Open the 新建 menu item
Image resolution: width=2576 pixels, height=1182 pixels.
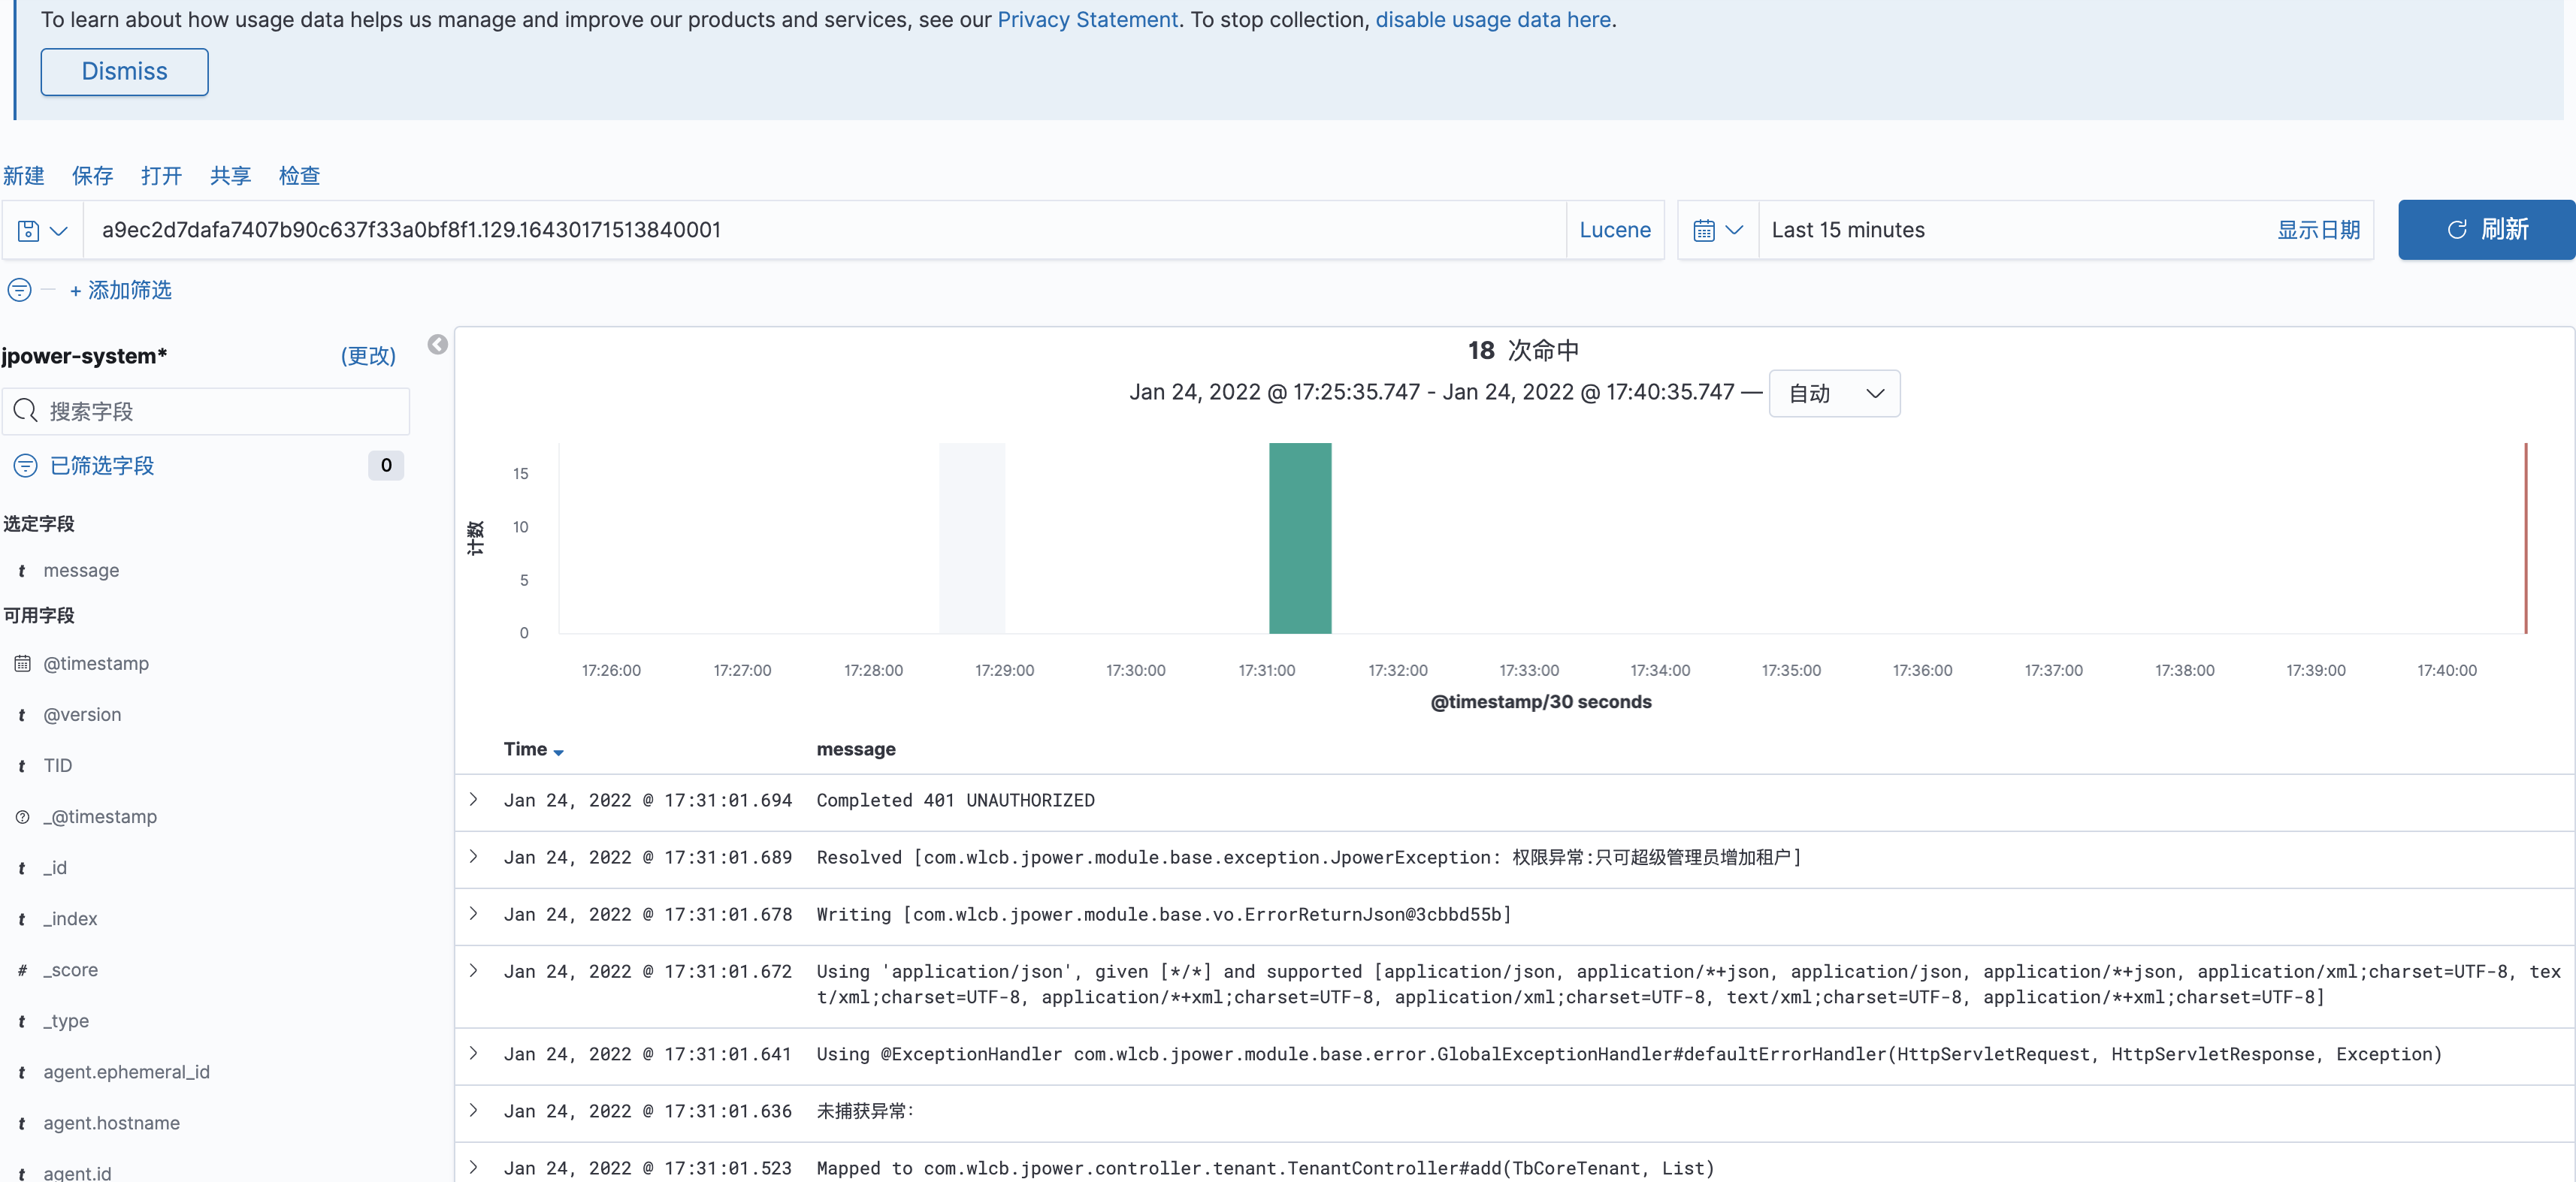pos(24,176)
